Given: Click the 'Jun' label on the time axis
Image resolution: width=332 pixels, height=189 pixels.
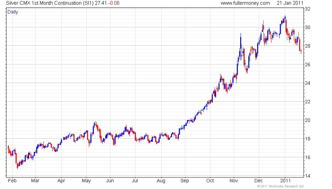Looking at the screenshot, I should [110, 181].
